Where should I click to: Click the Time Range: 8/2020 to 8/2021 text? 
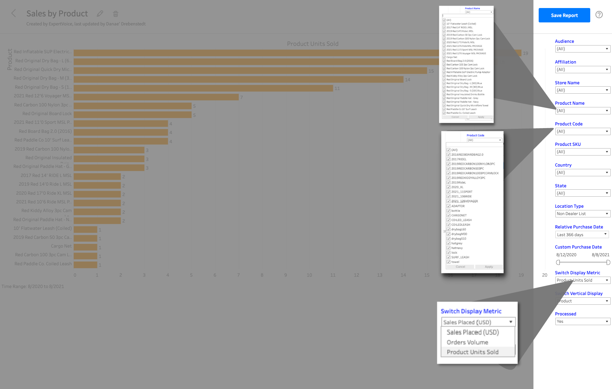coord(33,286)
